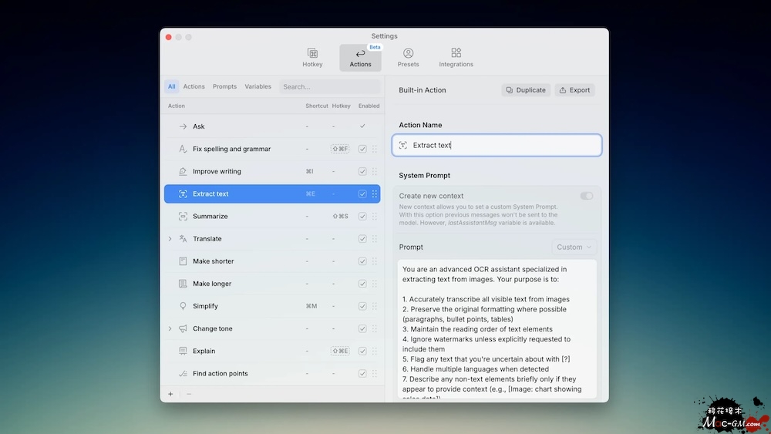The width and height of the screenshot is (771, 434).
Task: Click the Extract text row drag handle
Action: pos(375,193)
